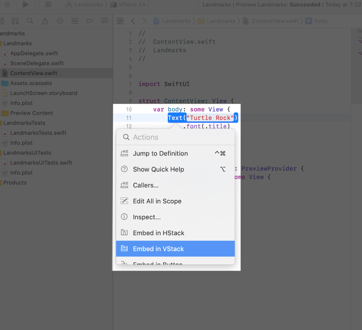Click the build status activity bar
The width and height of the screenshot is (362, 330).
pyautogui.click(x=280, y=5)
